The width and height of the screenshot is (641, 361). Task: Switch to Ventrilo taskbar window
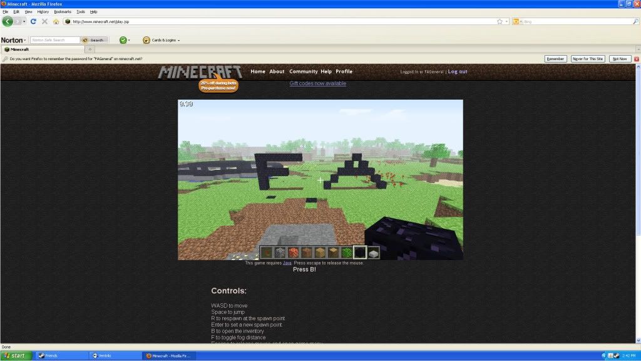tap(115, 356)
